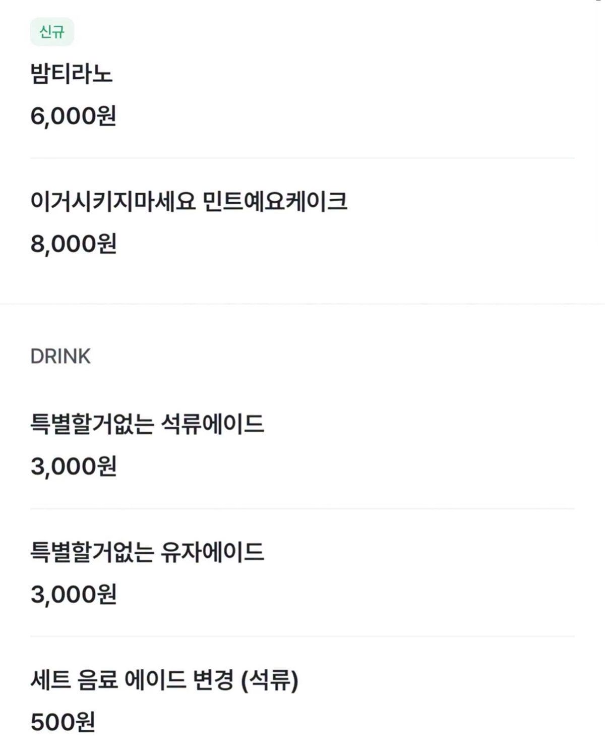
Task: Select 3,000원 price under 유자에이드
Action: [x=74, y=594]
